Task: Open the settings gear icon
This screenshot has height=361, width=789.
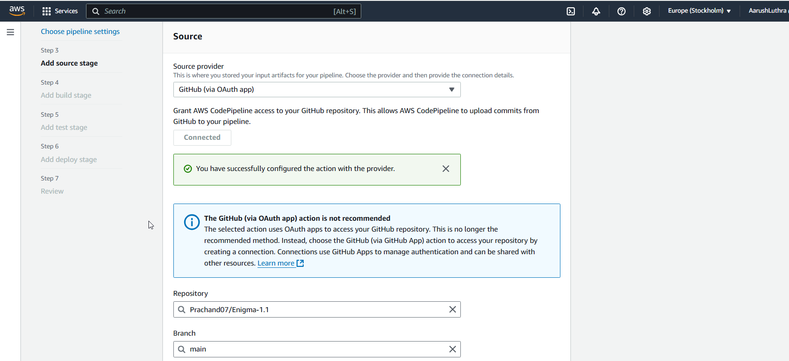Action: click(x=647, y=11)
